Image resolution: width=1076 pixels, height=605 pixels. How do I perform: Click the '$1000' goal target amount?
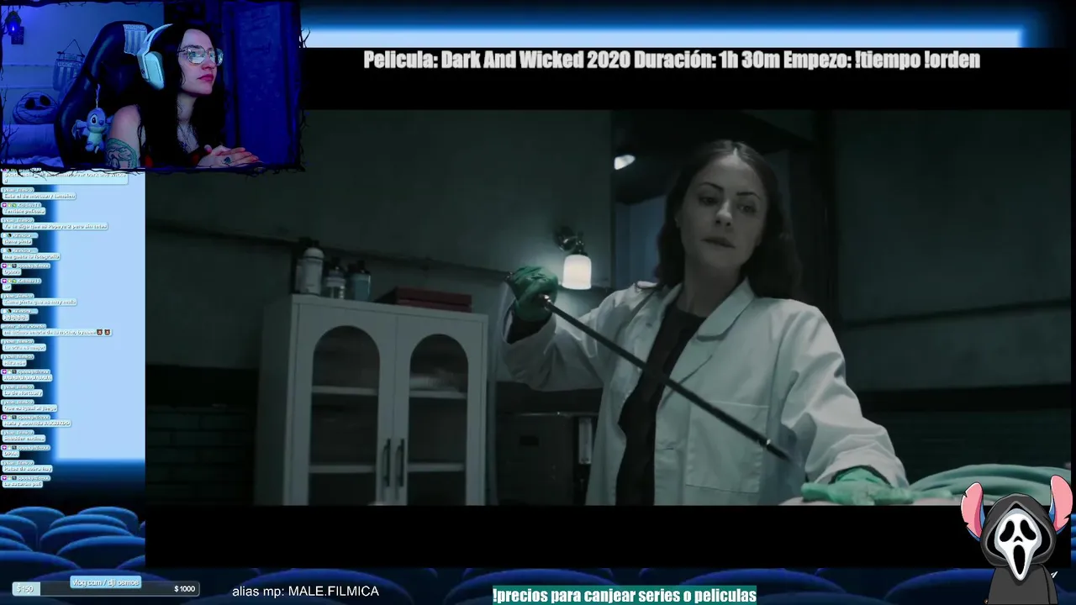(184, 589)
